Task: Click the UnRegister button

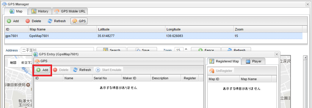Action: 221,71
